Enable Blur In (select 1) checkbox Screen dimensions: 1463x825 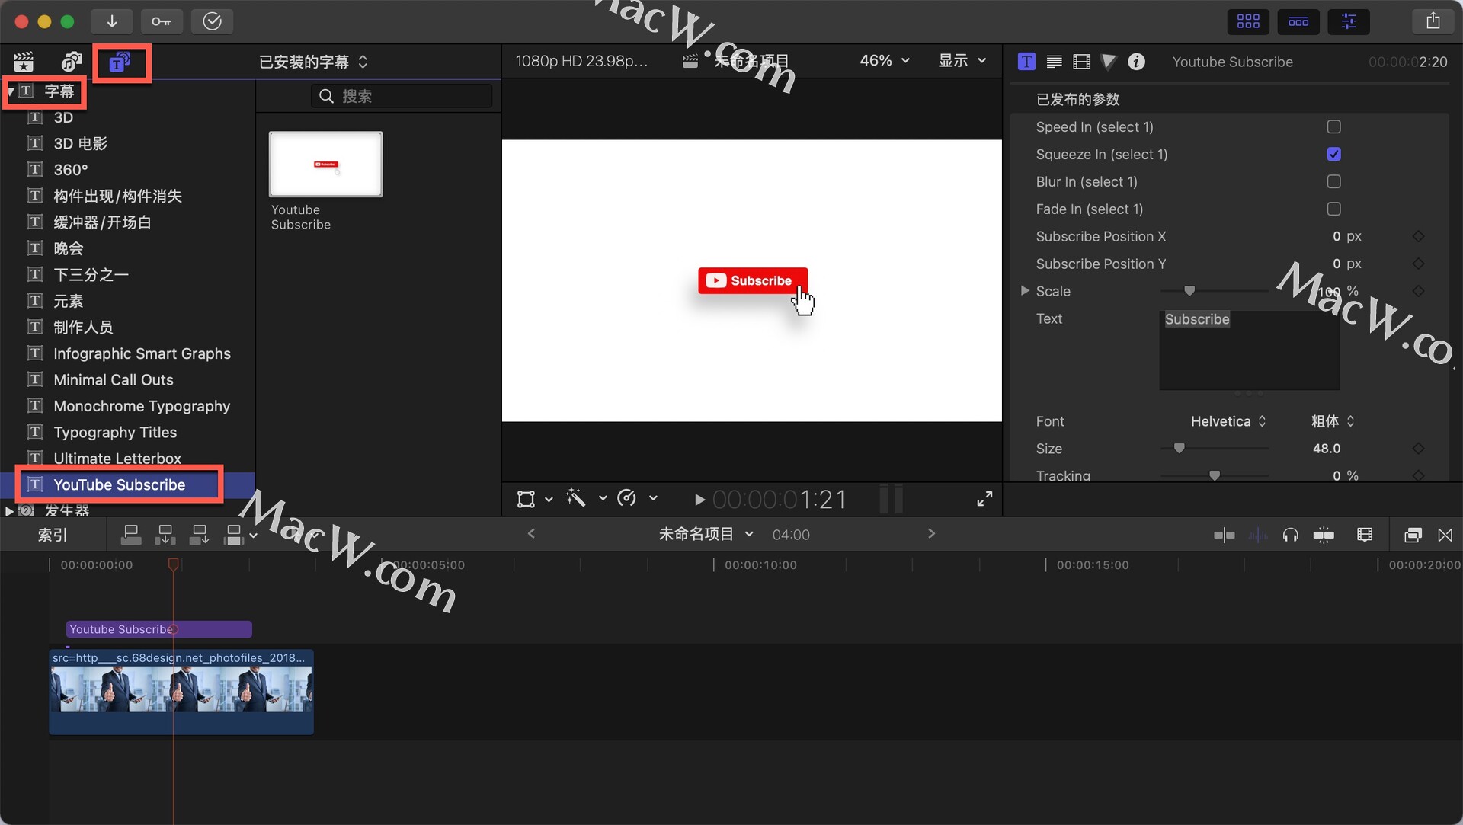click(x=1333, y=181)
